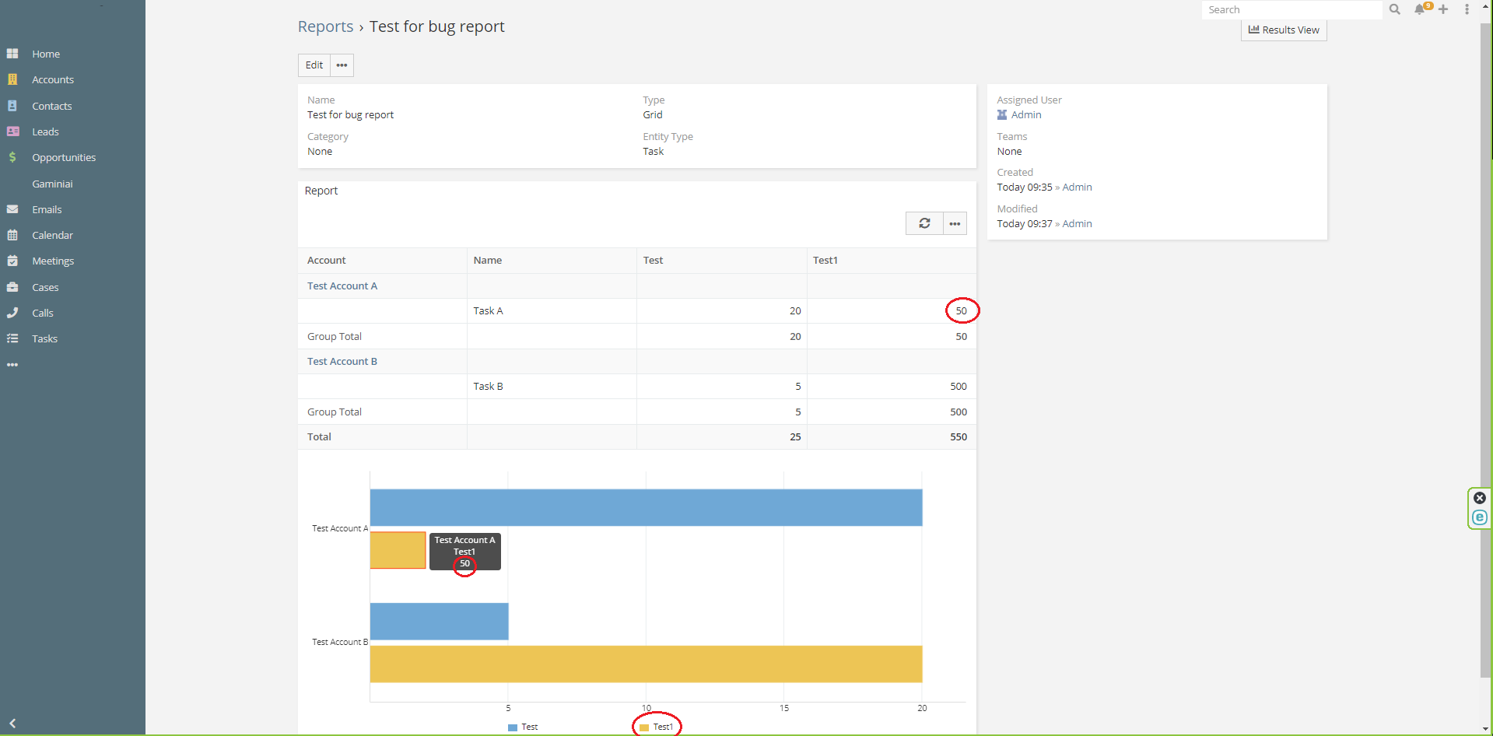The width and height of the screenshot is (1493, 736).
Task: Click the Opportunities dollar icon
Action: pyautogui.click(x=12, y=157)
